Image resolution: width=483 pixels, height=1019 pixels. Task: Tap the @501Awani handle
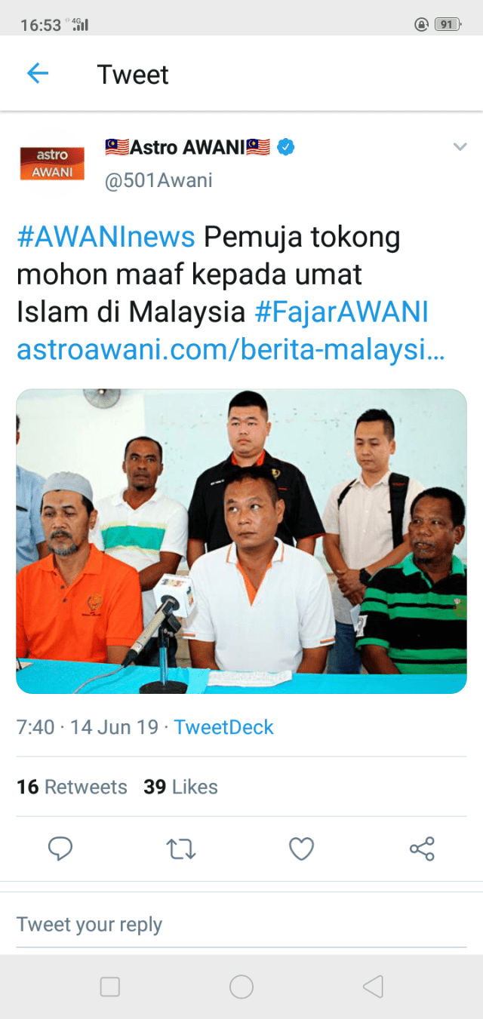[158, 181]
